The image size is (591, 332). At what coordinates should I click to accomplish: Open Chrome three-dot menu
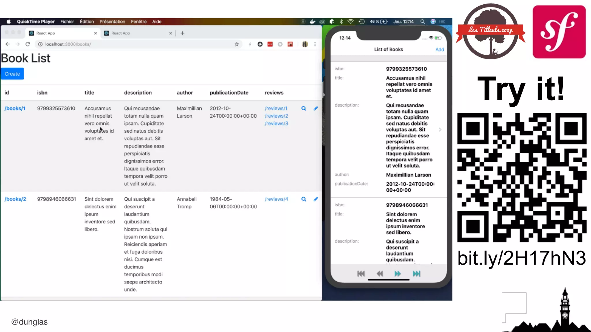pos(315,44)
